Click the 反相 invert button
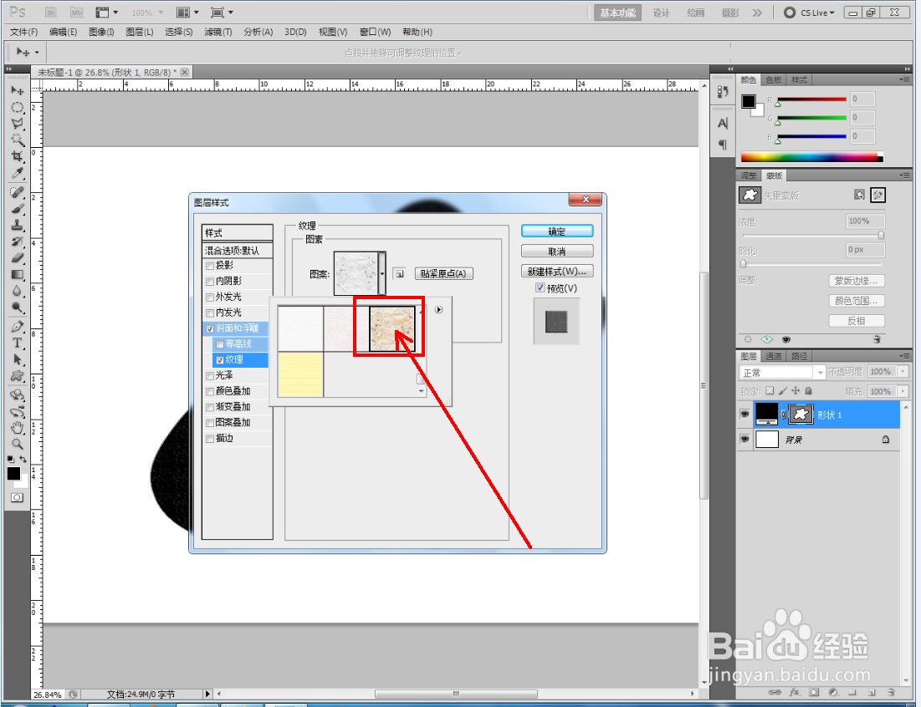This screenshot has width=921, height=707. coord(857,321)
